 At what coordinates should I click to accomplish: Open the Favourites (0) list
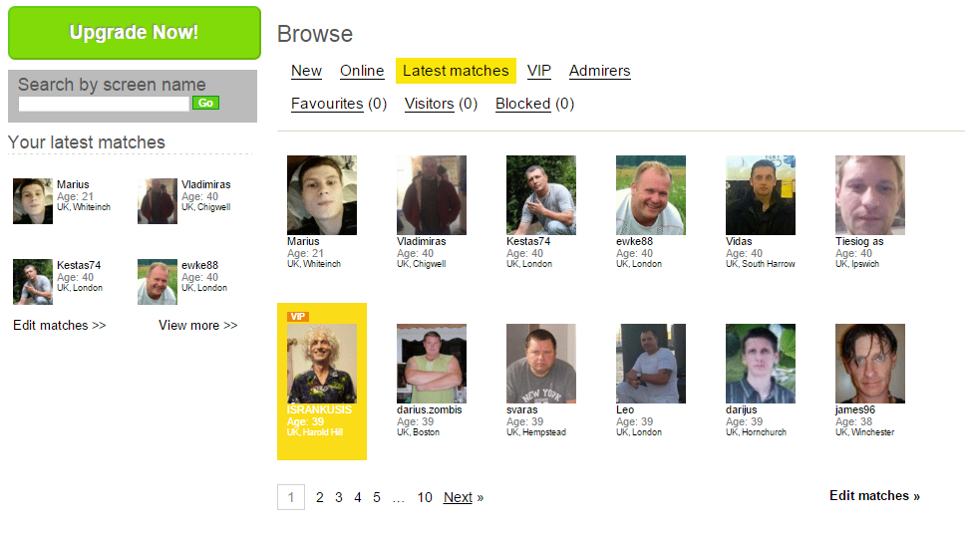coord(339,104)
